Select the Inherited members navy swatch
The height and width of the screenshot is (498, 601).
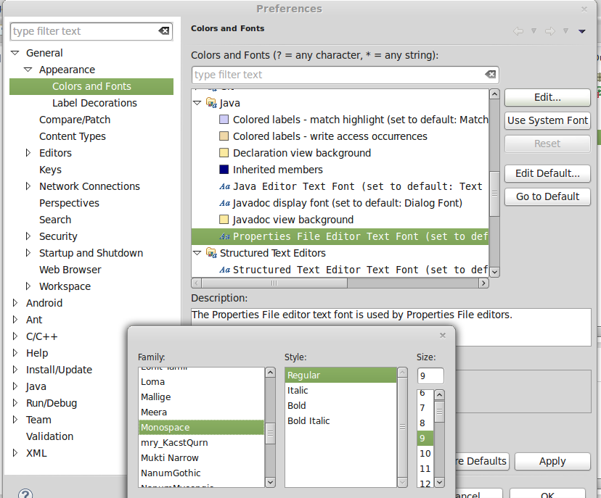(224, 170)
